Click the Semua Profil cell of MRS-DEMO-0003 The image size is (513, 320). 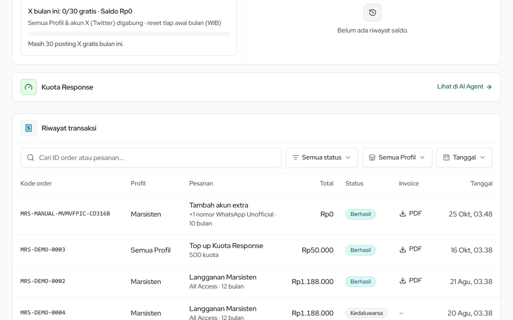pyautogui.click(x=150, y=250)
